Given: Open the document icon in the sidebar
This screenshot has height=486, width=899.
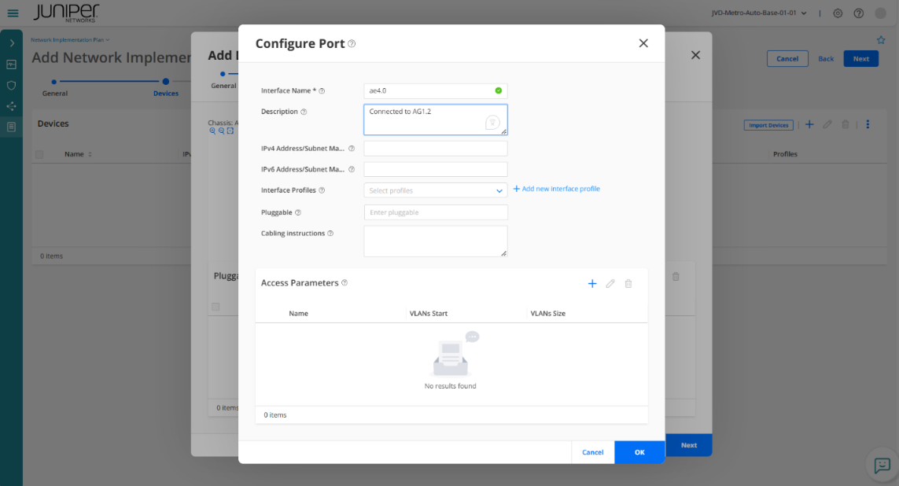Looking at the screenshot, I should [x=12, y=127].
